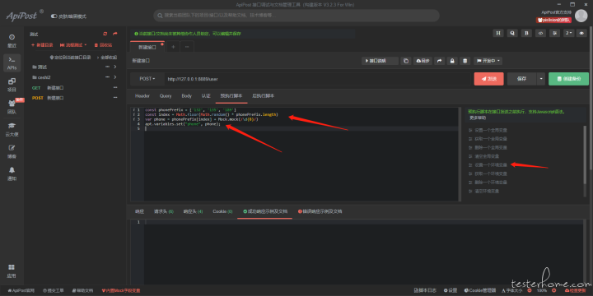Click 回收站 recycle bin button
This screenshot has height=296, width=593.
point(103,45)
